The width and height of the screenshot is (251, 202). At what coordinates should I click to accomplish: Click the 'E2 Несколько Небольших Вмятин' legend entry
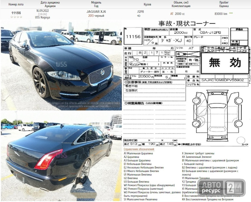pyautogui.click(x=144, y=168)
